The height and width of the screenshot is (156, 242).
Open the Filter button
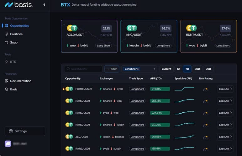(112, 69)
